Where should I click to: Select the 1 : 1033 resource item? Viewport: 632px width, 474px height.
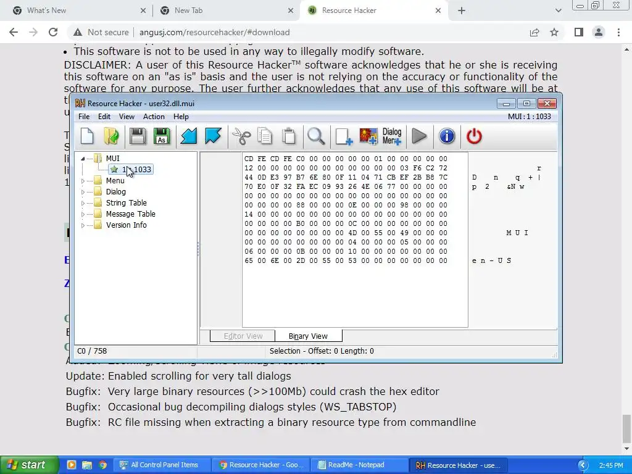131,170
